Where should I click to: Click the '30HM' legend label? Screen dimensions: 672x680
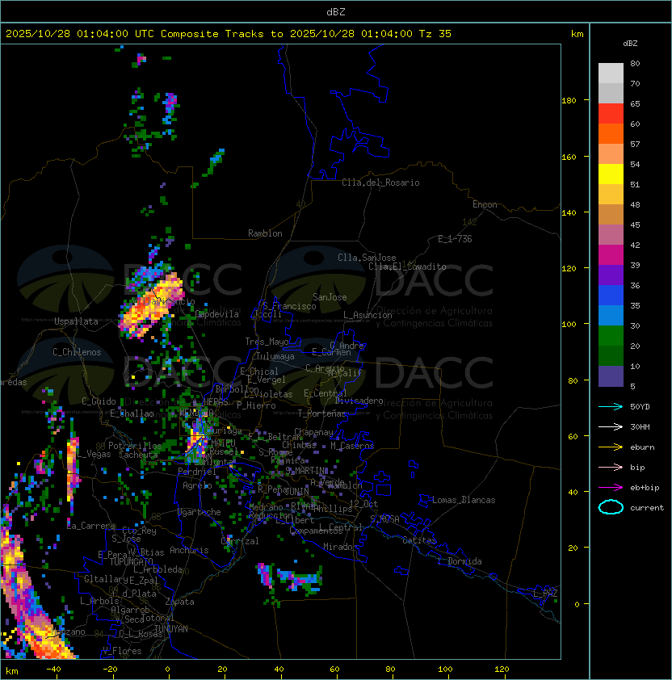(640, 427)
